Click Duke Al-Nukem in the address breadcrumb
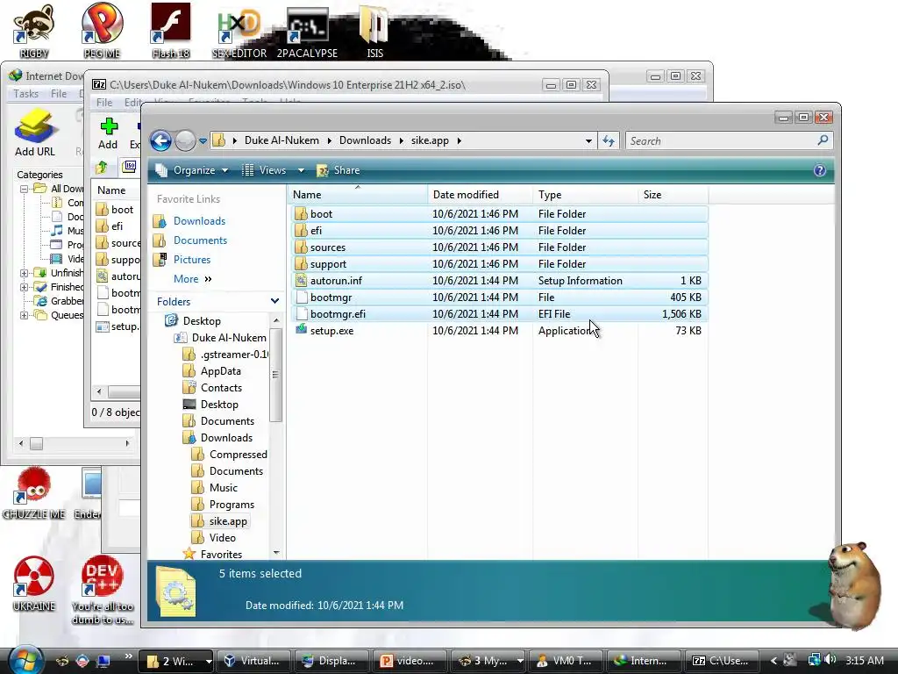Screen dimensions: 898x674 (x=282, y=140)
